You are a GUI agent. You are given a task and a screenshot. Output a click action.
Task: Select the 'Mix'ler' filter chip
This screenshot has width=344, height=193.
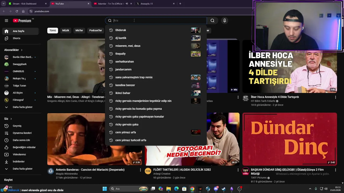click(79, 31)
